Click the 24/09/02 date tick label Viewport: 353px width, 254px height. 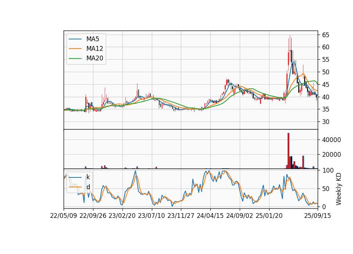tap(239, 216)
